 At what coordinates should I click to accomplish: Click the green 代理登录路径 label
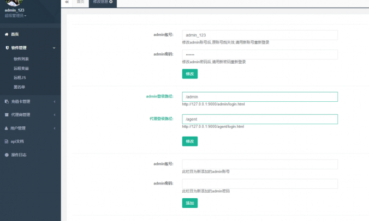[x=162, y=119]
